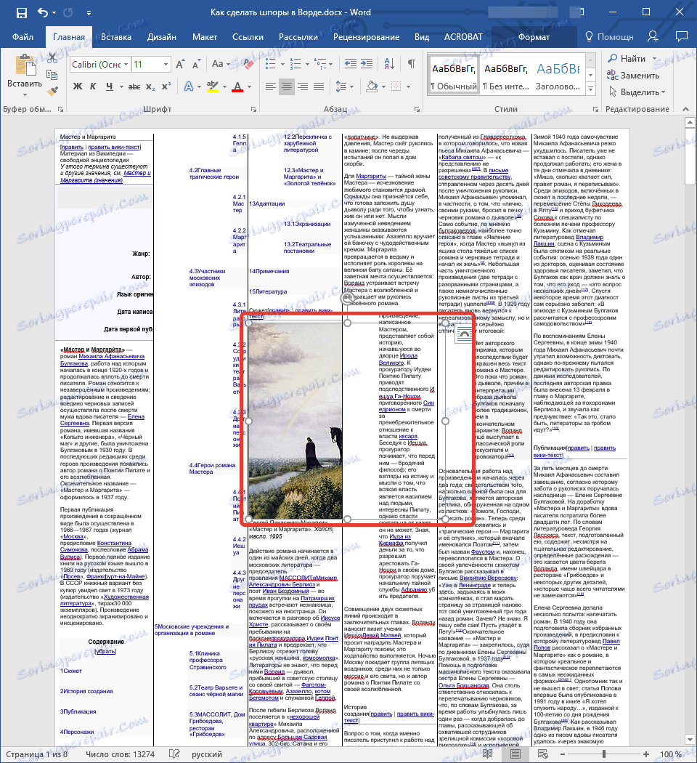Screen dimensions: 697x763
Task: Open the text effects A button
Action: (x=189, y=86)
